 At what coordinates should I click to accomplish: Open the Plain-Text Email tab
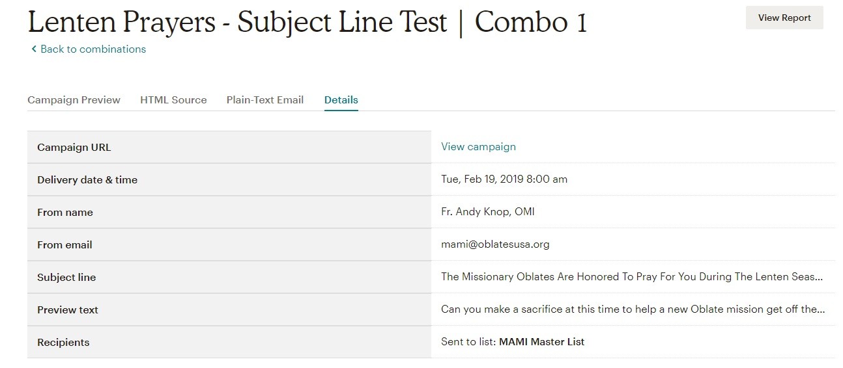pyautogui.click(x=264, y=100)
